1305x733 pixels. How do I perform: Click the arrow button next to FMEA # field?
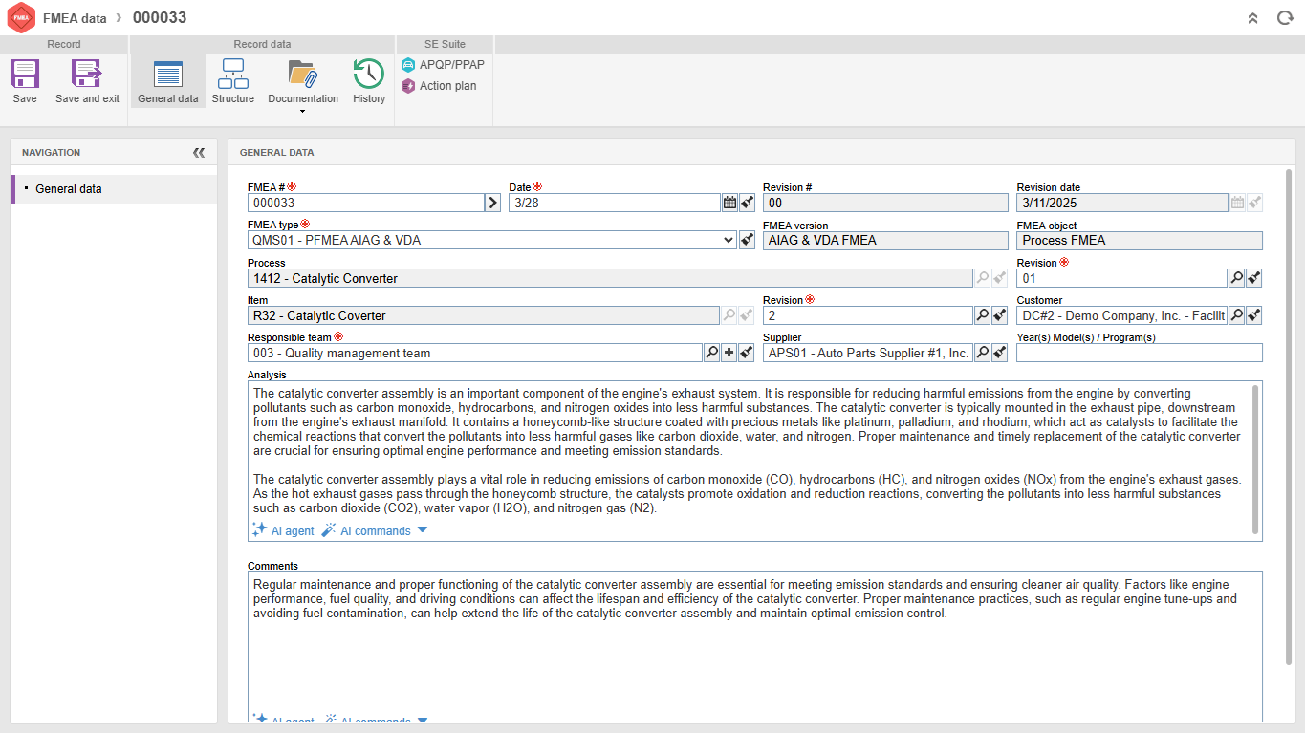493,203
